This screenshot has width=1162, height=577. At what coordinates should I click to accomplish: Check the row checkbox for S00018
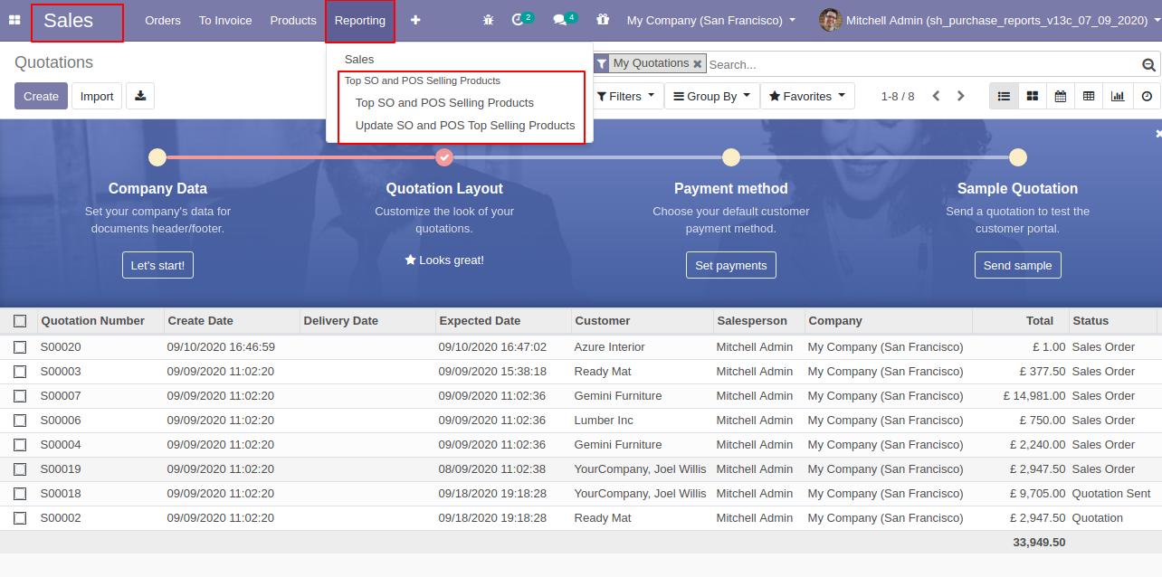point(20,494)
